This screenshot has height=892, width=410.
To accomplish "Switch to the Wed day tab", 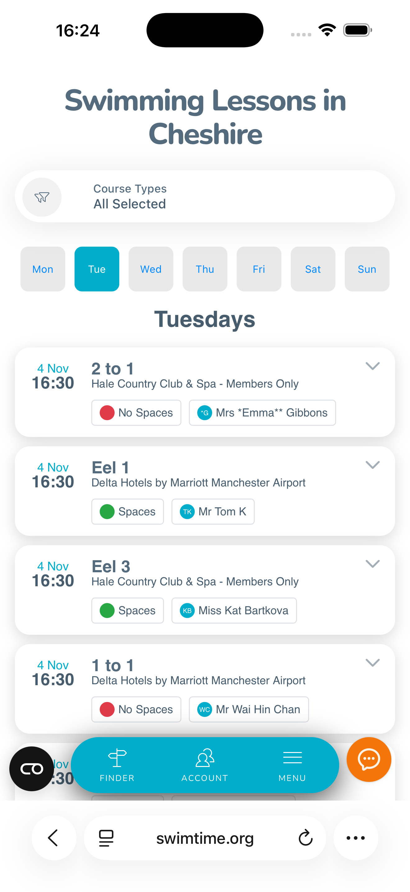I will (x=151, y=269).
